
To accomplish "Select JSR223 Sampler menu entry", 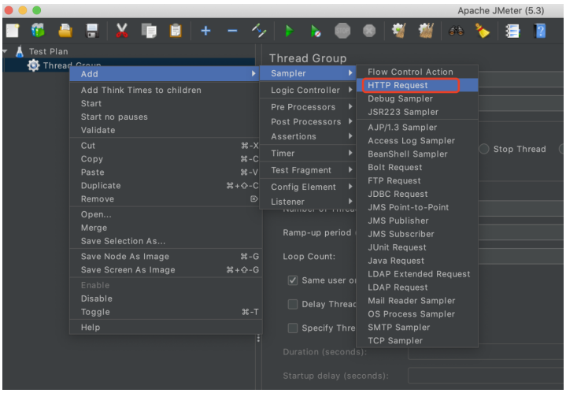I will coord(417,112).
